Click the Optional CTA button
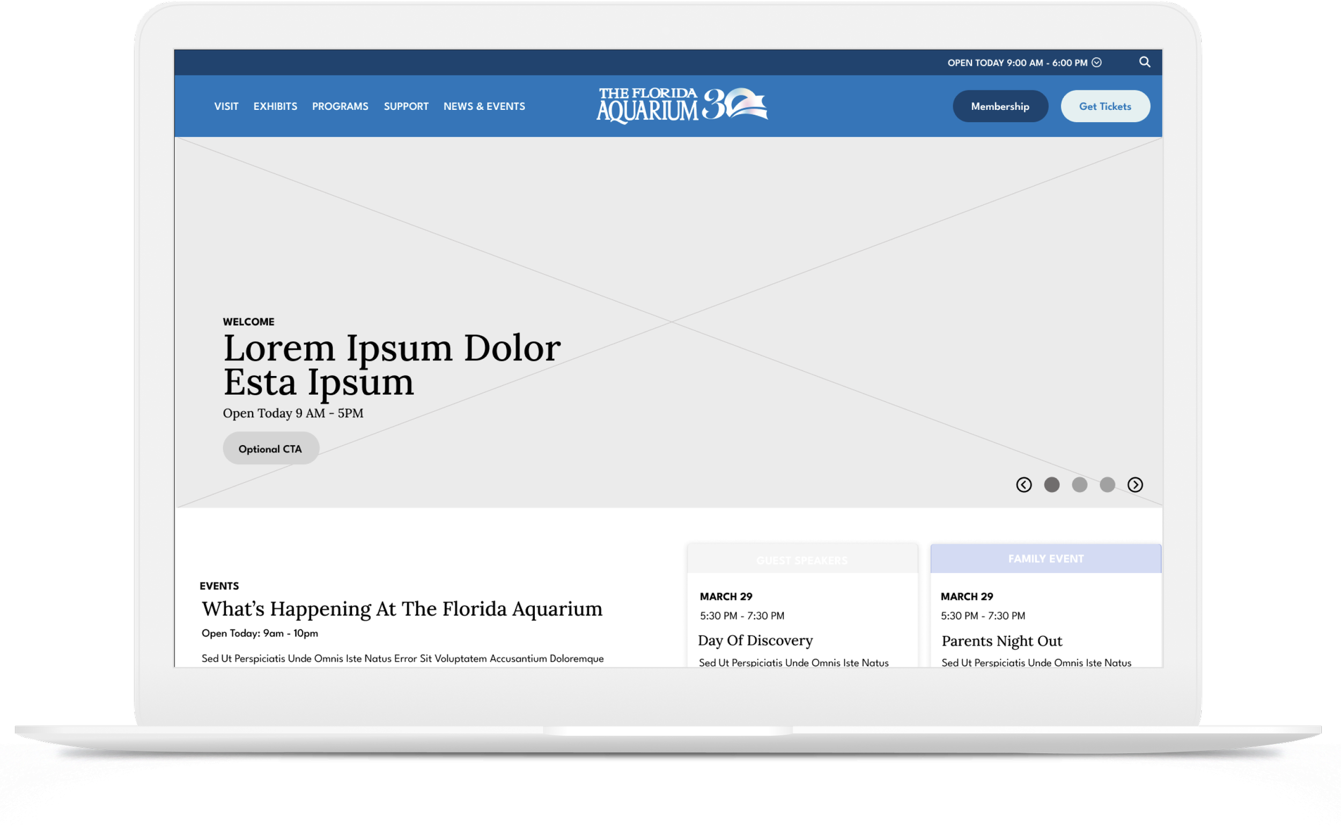1341x826 pixels. (270, 448)
